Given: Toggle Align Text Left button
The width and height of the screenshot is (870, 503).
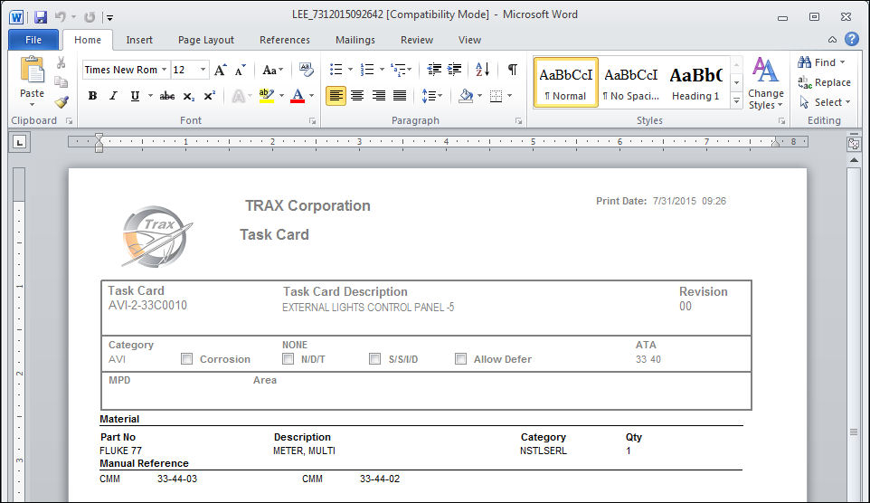Looking at the screenshot, I should pyautogui.click(x=336, y=96).
